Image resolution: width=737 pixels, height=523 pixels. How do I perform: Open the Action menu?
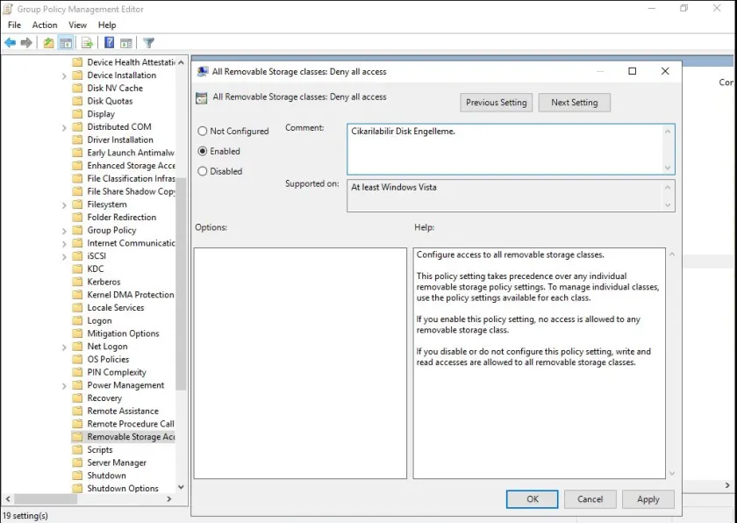45,25
